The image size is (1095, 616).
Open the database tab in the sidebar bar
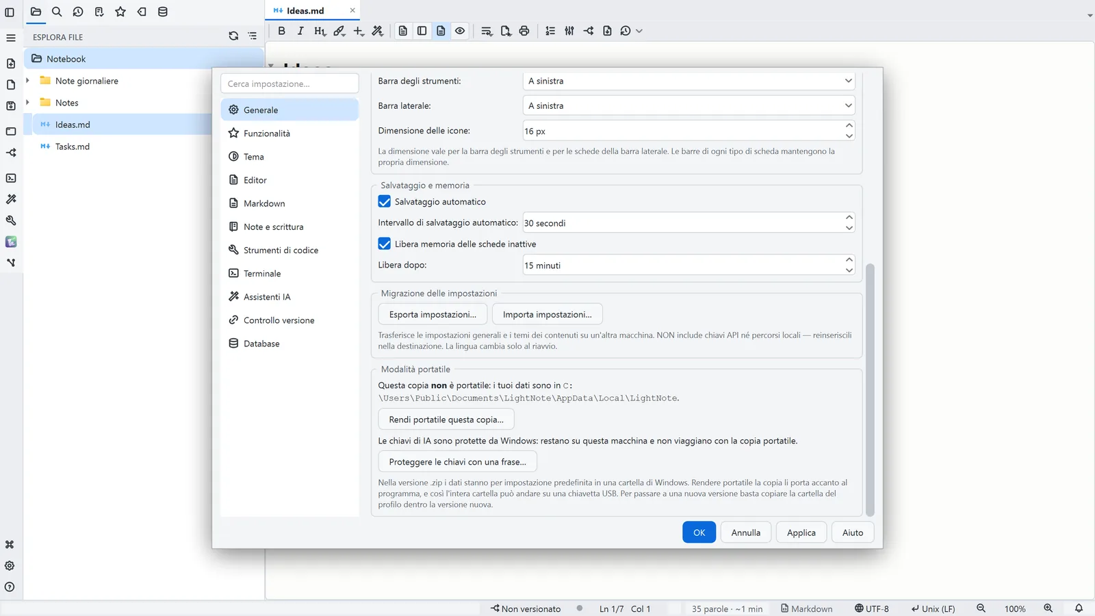coord(163,12)
